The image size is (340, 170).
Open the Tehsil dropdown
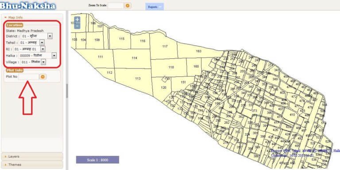(42, 42)
